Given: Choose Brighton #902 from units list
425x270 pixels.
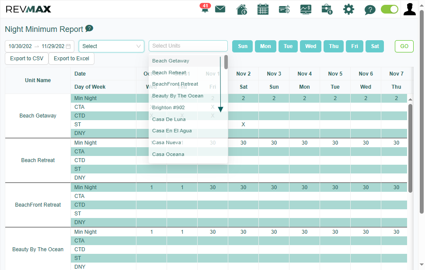Looking at the screenshot, I should (x=186, y=107).
